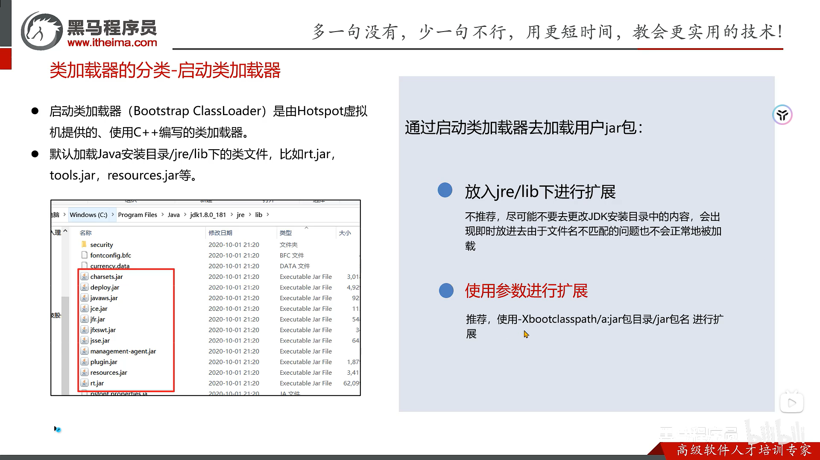Select the rt.jar file name

click(x=97, y=383)
